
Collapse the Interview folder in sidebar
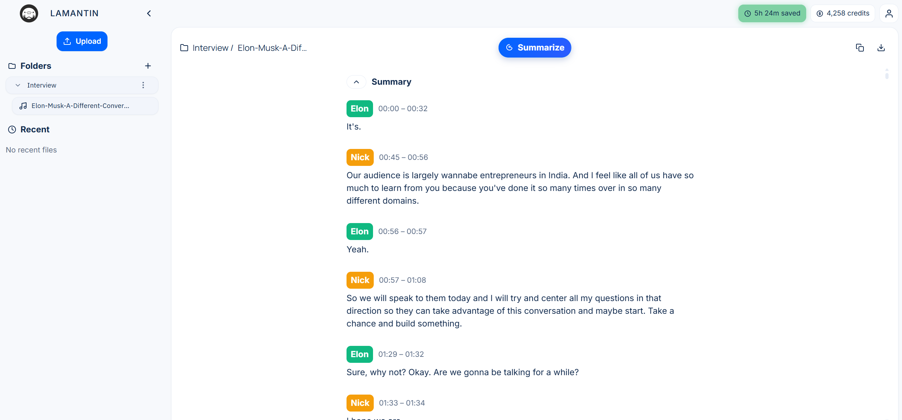coord(18,85)
